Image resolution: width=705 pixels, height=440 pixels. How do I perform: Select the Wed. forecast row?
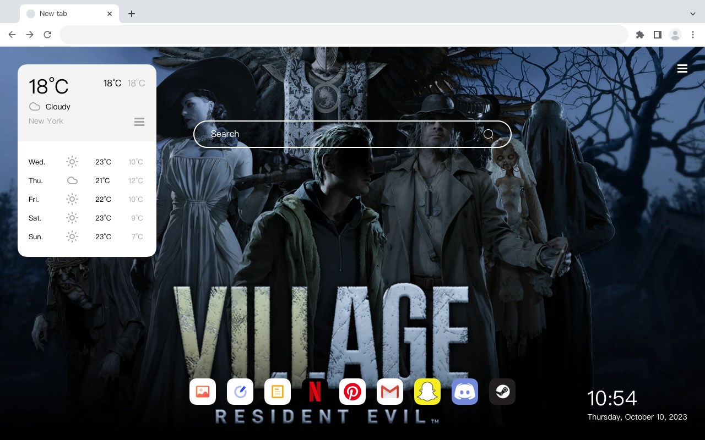(86, 162)
